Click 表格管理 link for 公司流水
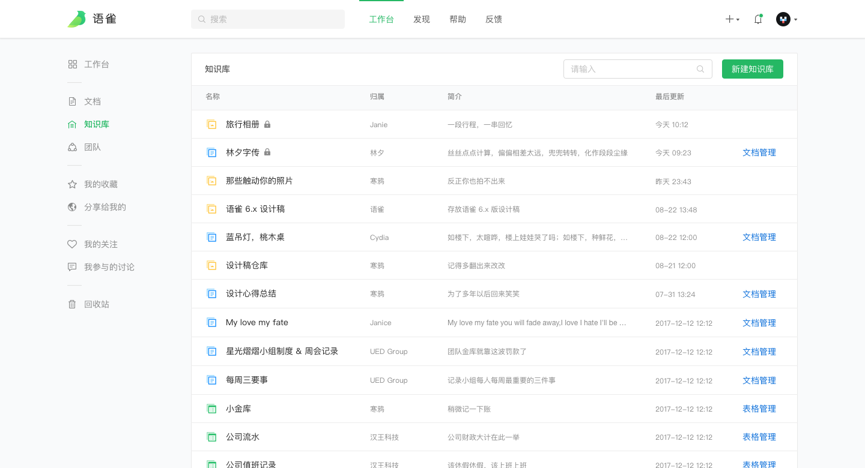 (x=759, y=437)
